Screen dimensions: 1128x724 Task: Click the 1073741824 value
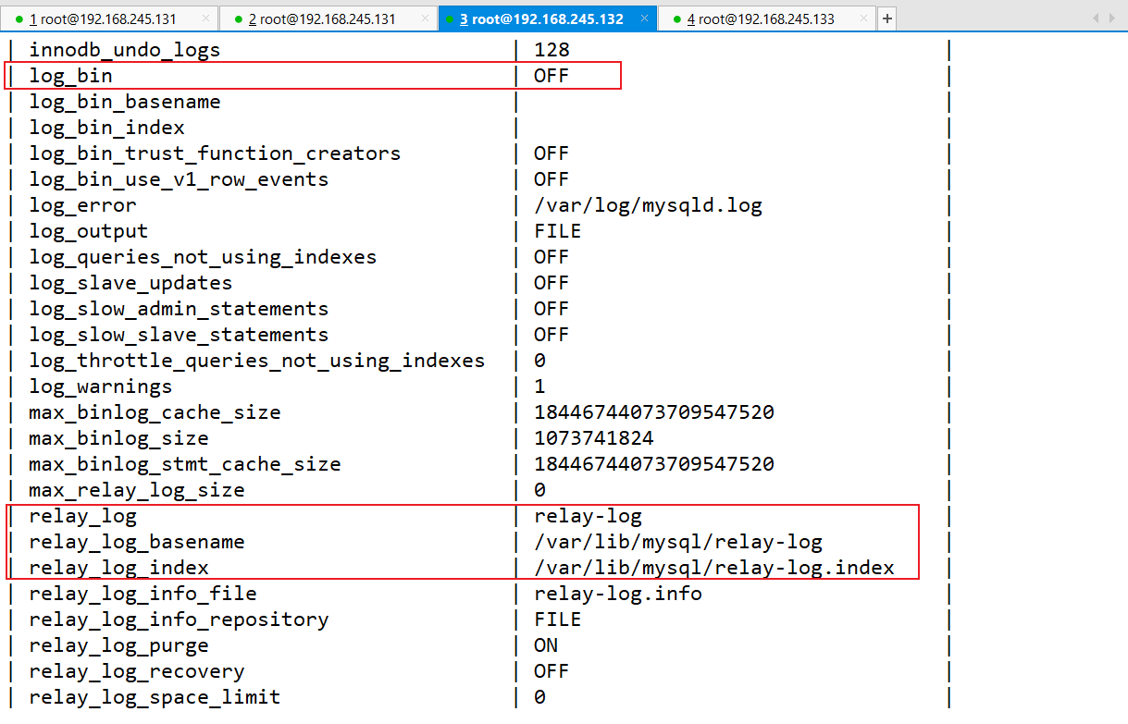594,438
